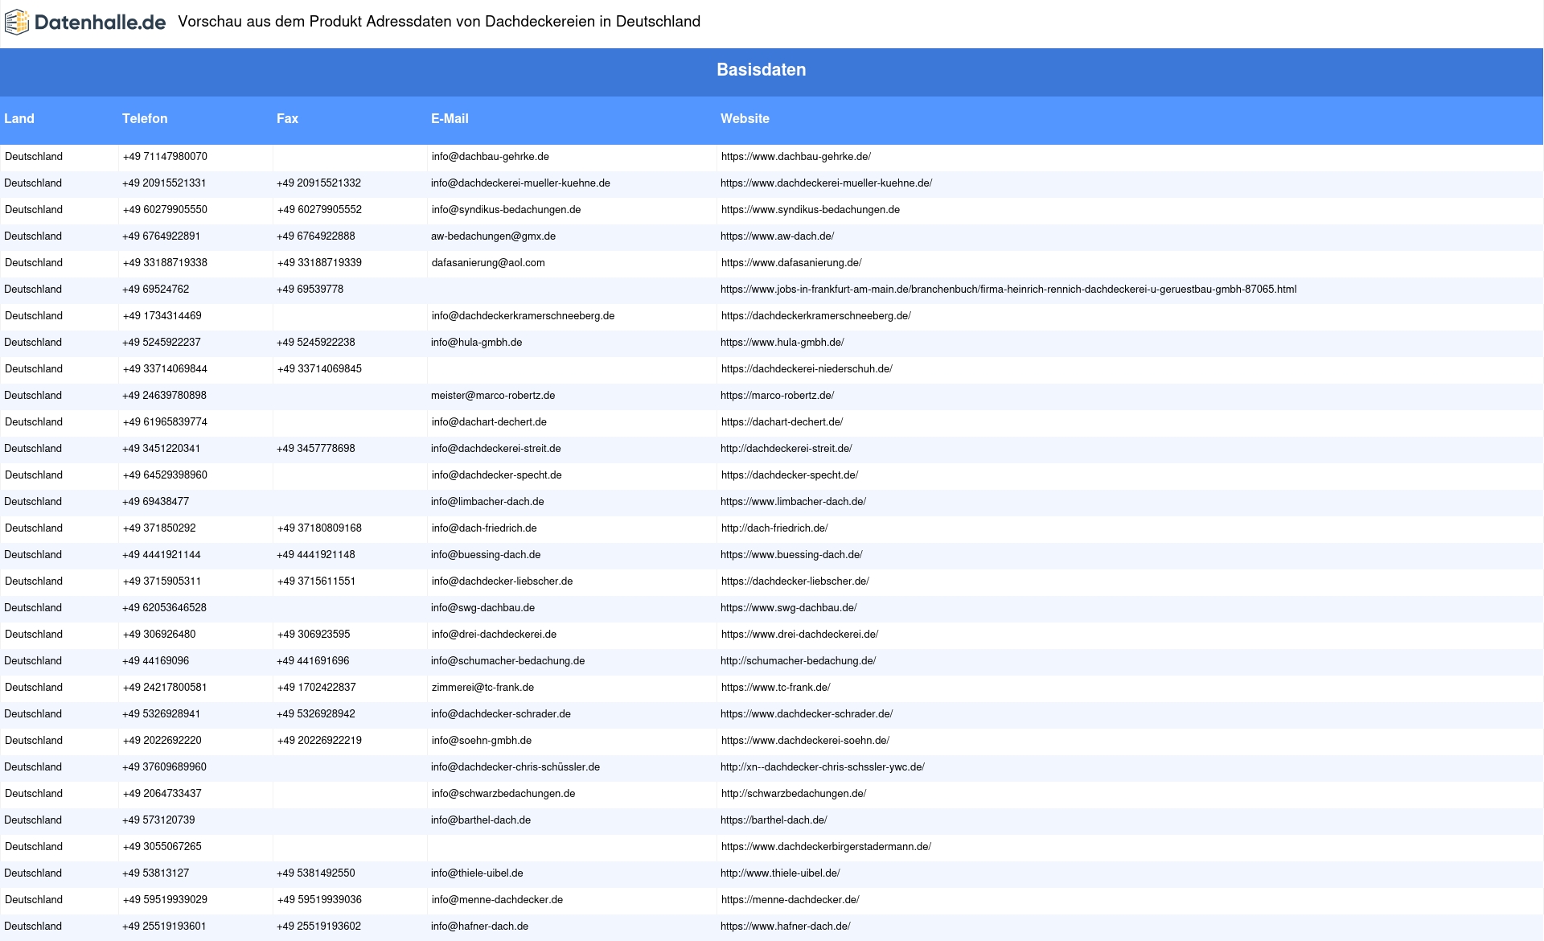Screen dimensions: 1544x941
Task: Select phone +49 69524762
Action: pyautogui.click(x=155, y=290)
